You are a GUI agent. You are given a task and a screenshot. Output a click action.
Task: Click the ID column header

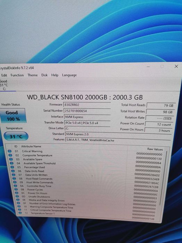(x=16, y=146)
